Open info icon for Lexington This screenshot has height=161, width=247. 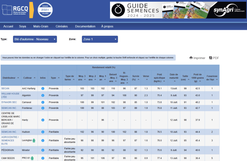coord(43,141)
